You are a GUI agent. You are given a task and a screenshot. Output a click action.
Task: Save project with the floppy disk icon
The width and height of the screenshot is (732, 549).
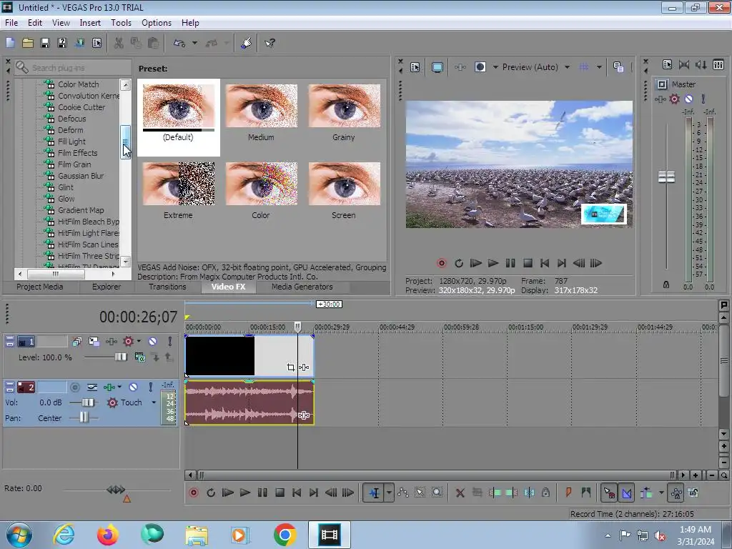(x=45, y=43)
